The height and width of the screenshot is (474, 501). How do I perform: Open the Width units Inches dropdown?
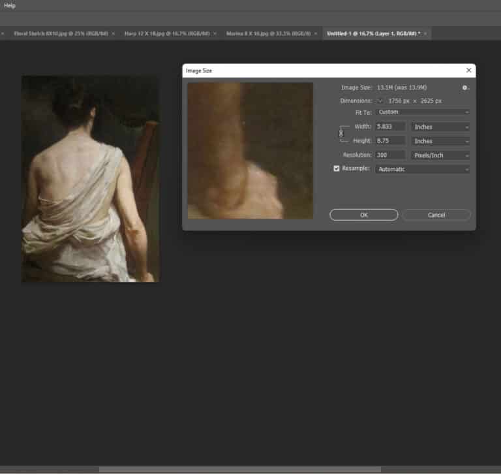point(440,127)
